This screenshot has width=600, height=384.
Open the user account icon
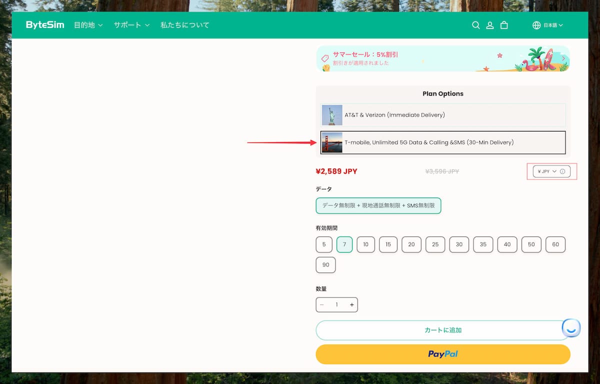click(490, 25)
